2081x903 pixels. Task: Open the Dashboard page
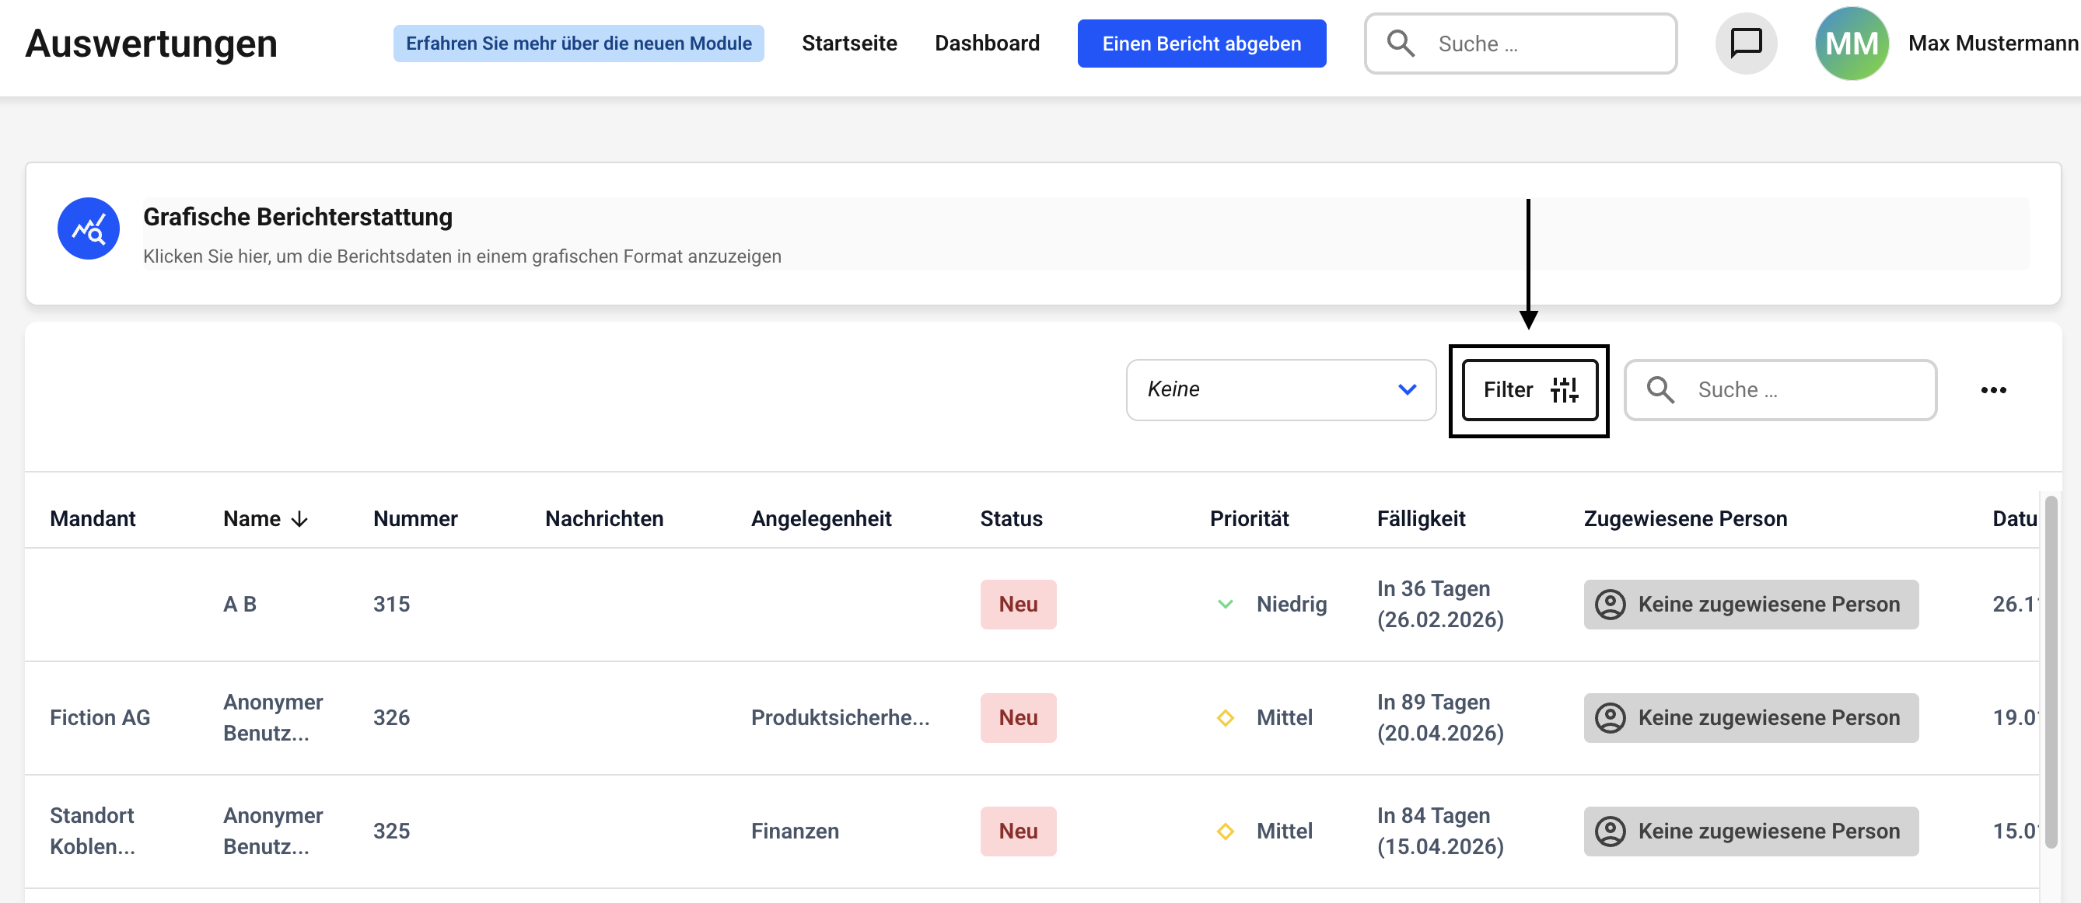point(986,44)
